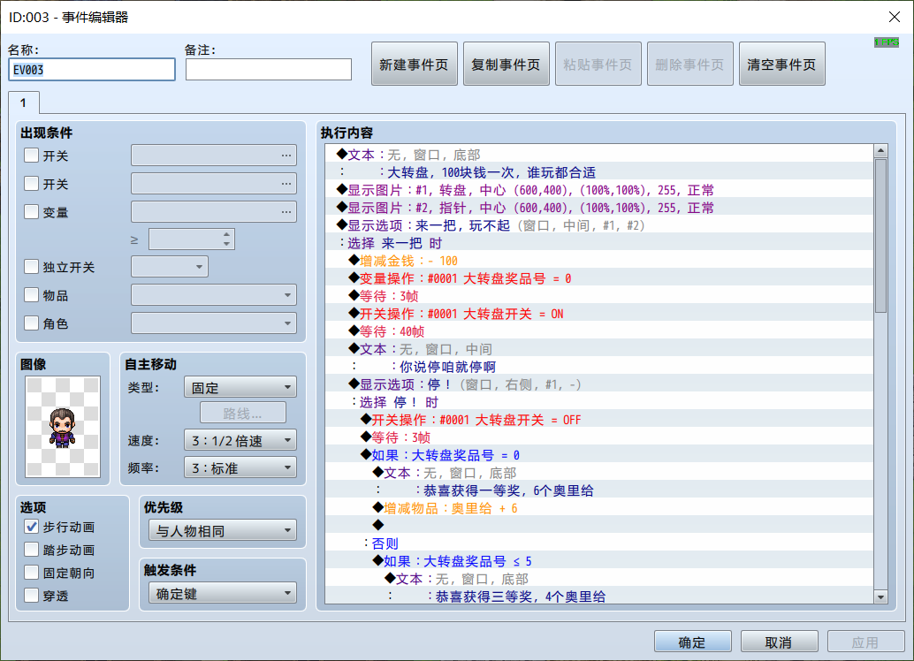Uncheck the 步行动画 option
The image size is (914, 661).
pyautogui.click(x=32, y=527)
